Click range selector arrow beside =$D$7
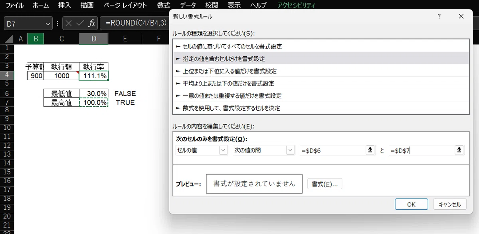 click(459, 150)
